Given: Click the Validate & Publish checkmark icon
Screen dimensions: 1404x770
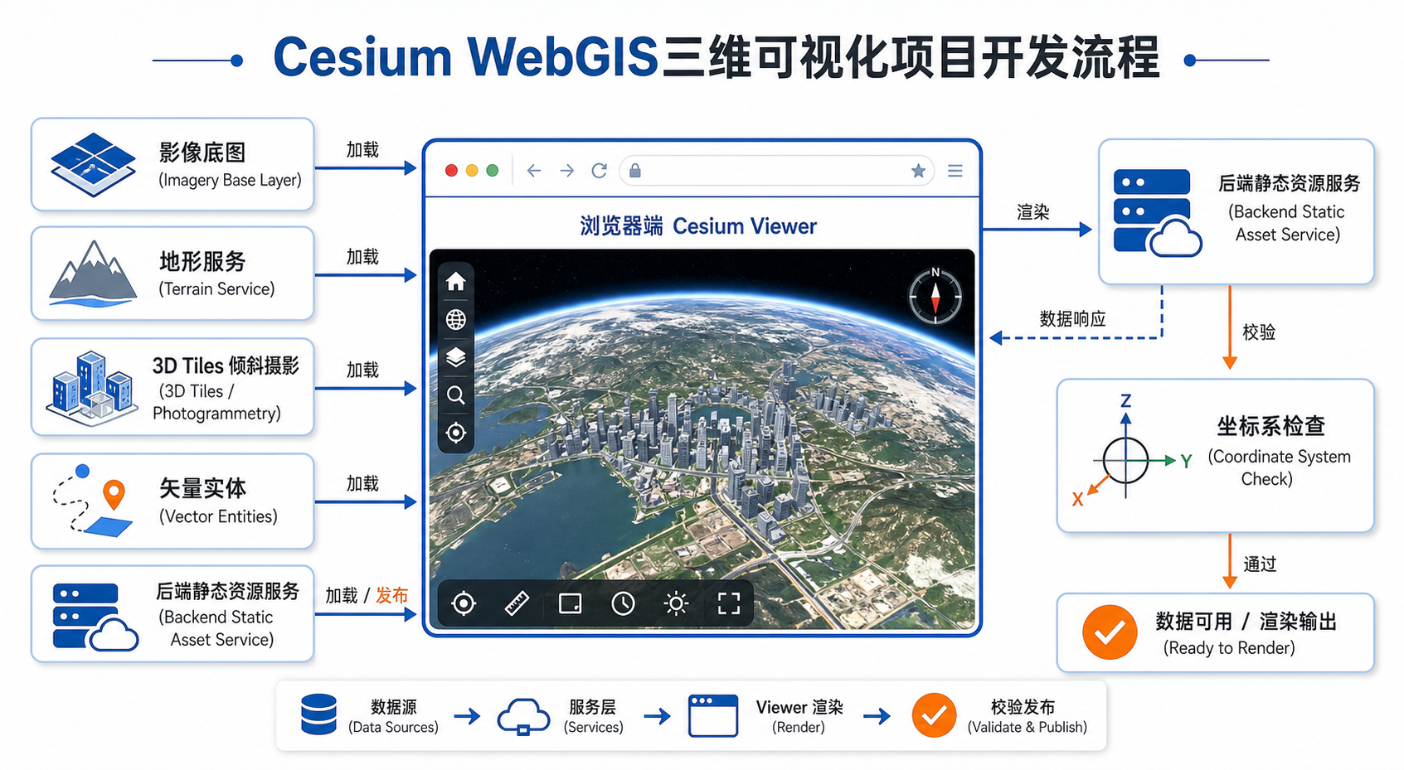Looking at the screenshot, I should coord(934,715).
